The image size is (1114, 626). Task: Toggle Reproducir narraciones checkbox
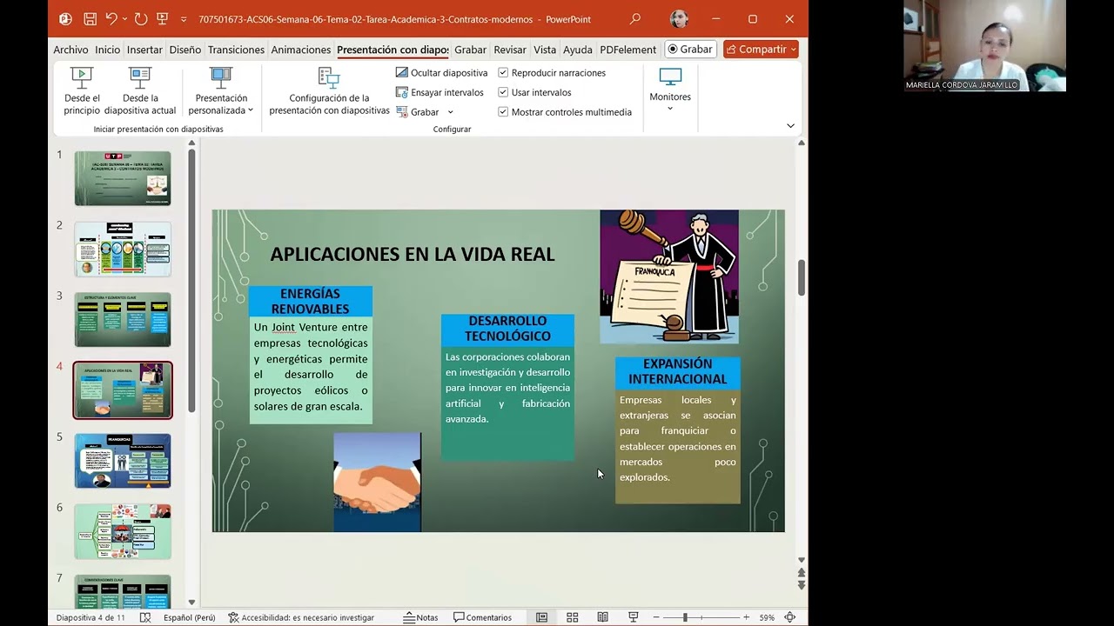click(x=503, y=73)
